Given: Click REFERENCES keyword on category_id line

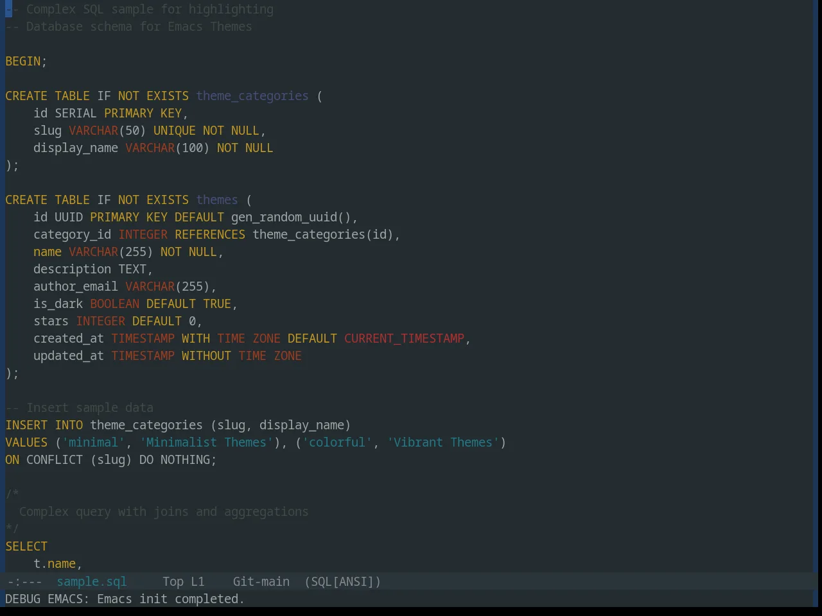Looking at the screenshot, I should point(210,235).
